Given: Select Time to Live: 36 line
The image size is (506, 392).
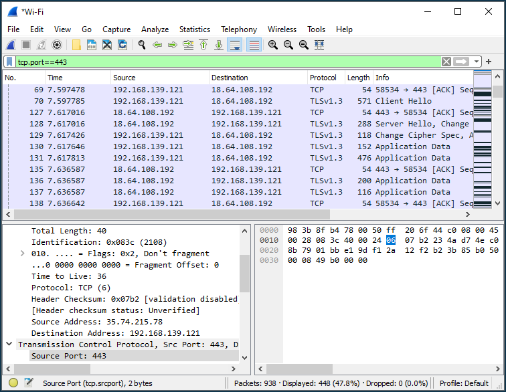Looking at the screenshot, I should coord(69,276).
